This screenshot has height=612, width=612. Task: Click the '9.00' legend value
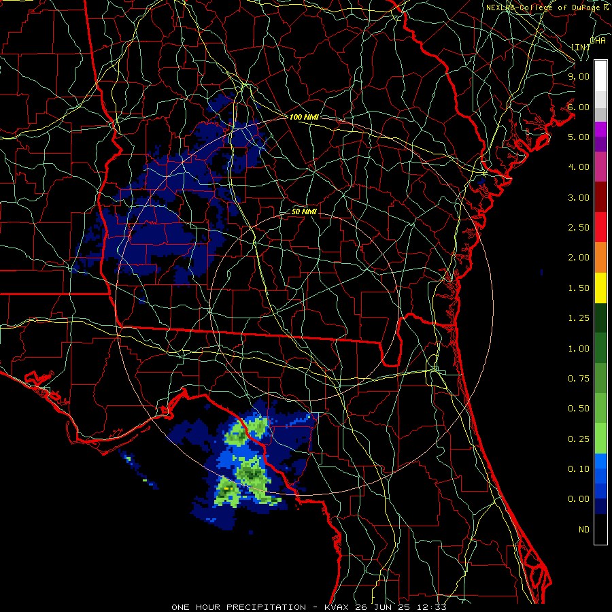[x=579, y=76]
